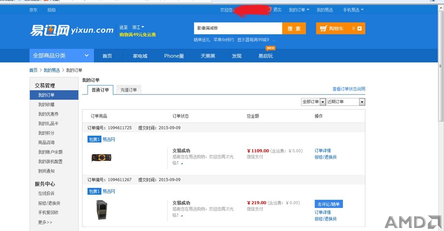Open 商品咨询 in sidebar

pyautogui.click(x=46, y=143)
